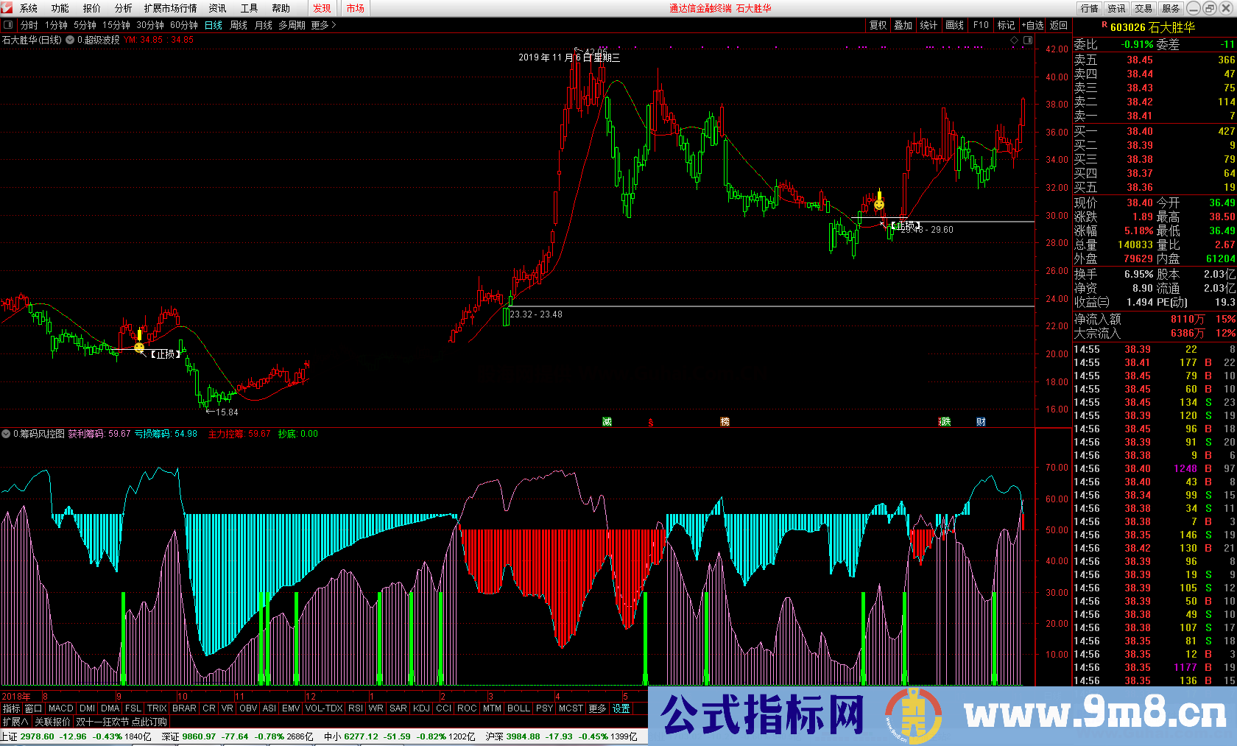Screen dimensions: 1237x746
Task: Switch to the 周线 period tab
Action: (x=239, y=25)
